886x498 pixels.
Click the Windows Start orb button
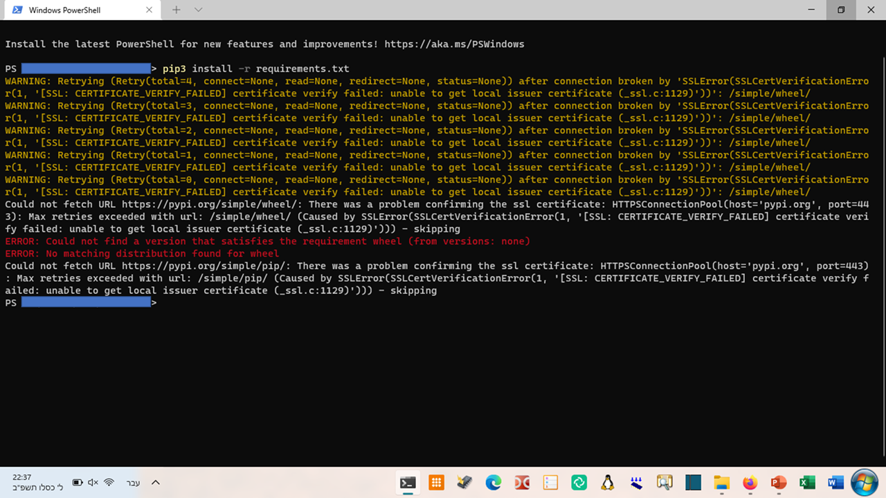pyautogui.click(x=864, y=483)
